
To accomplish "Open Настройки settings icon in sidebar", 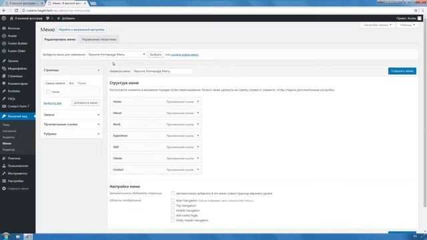I will pos(4,181).
